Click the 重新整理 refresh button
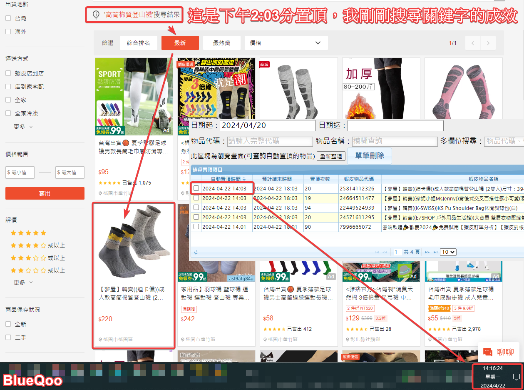The height and width of the screenshot is (390, 524). [x=331, y=156]
